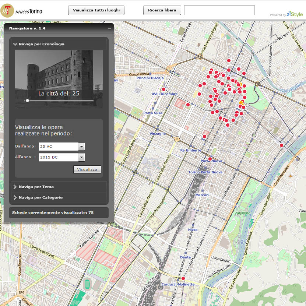Click the Torino Porta Nuova label

click(x=205, y=172)
